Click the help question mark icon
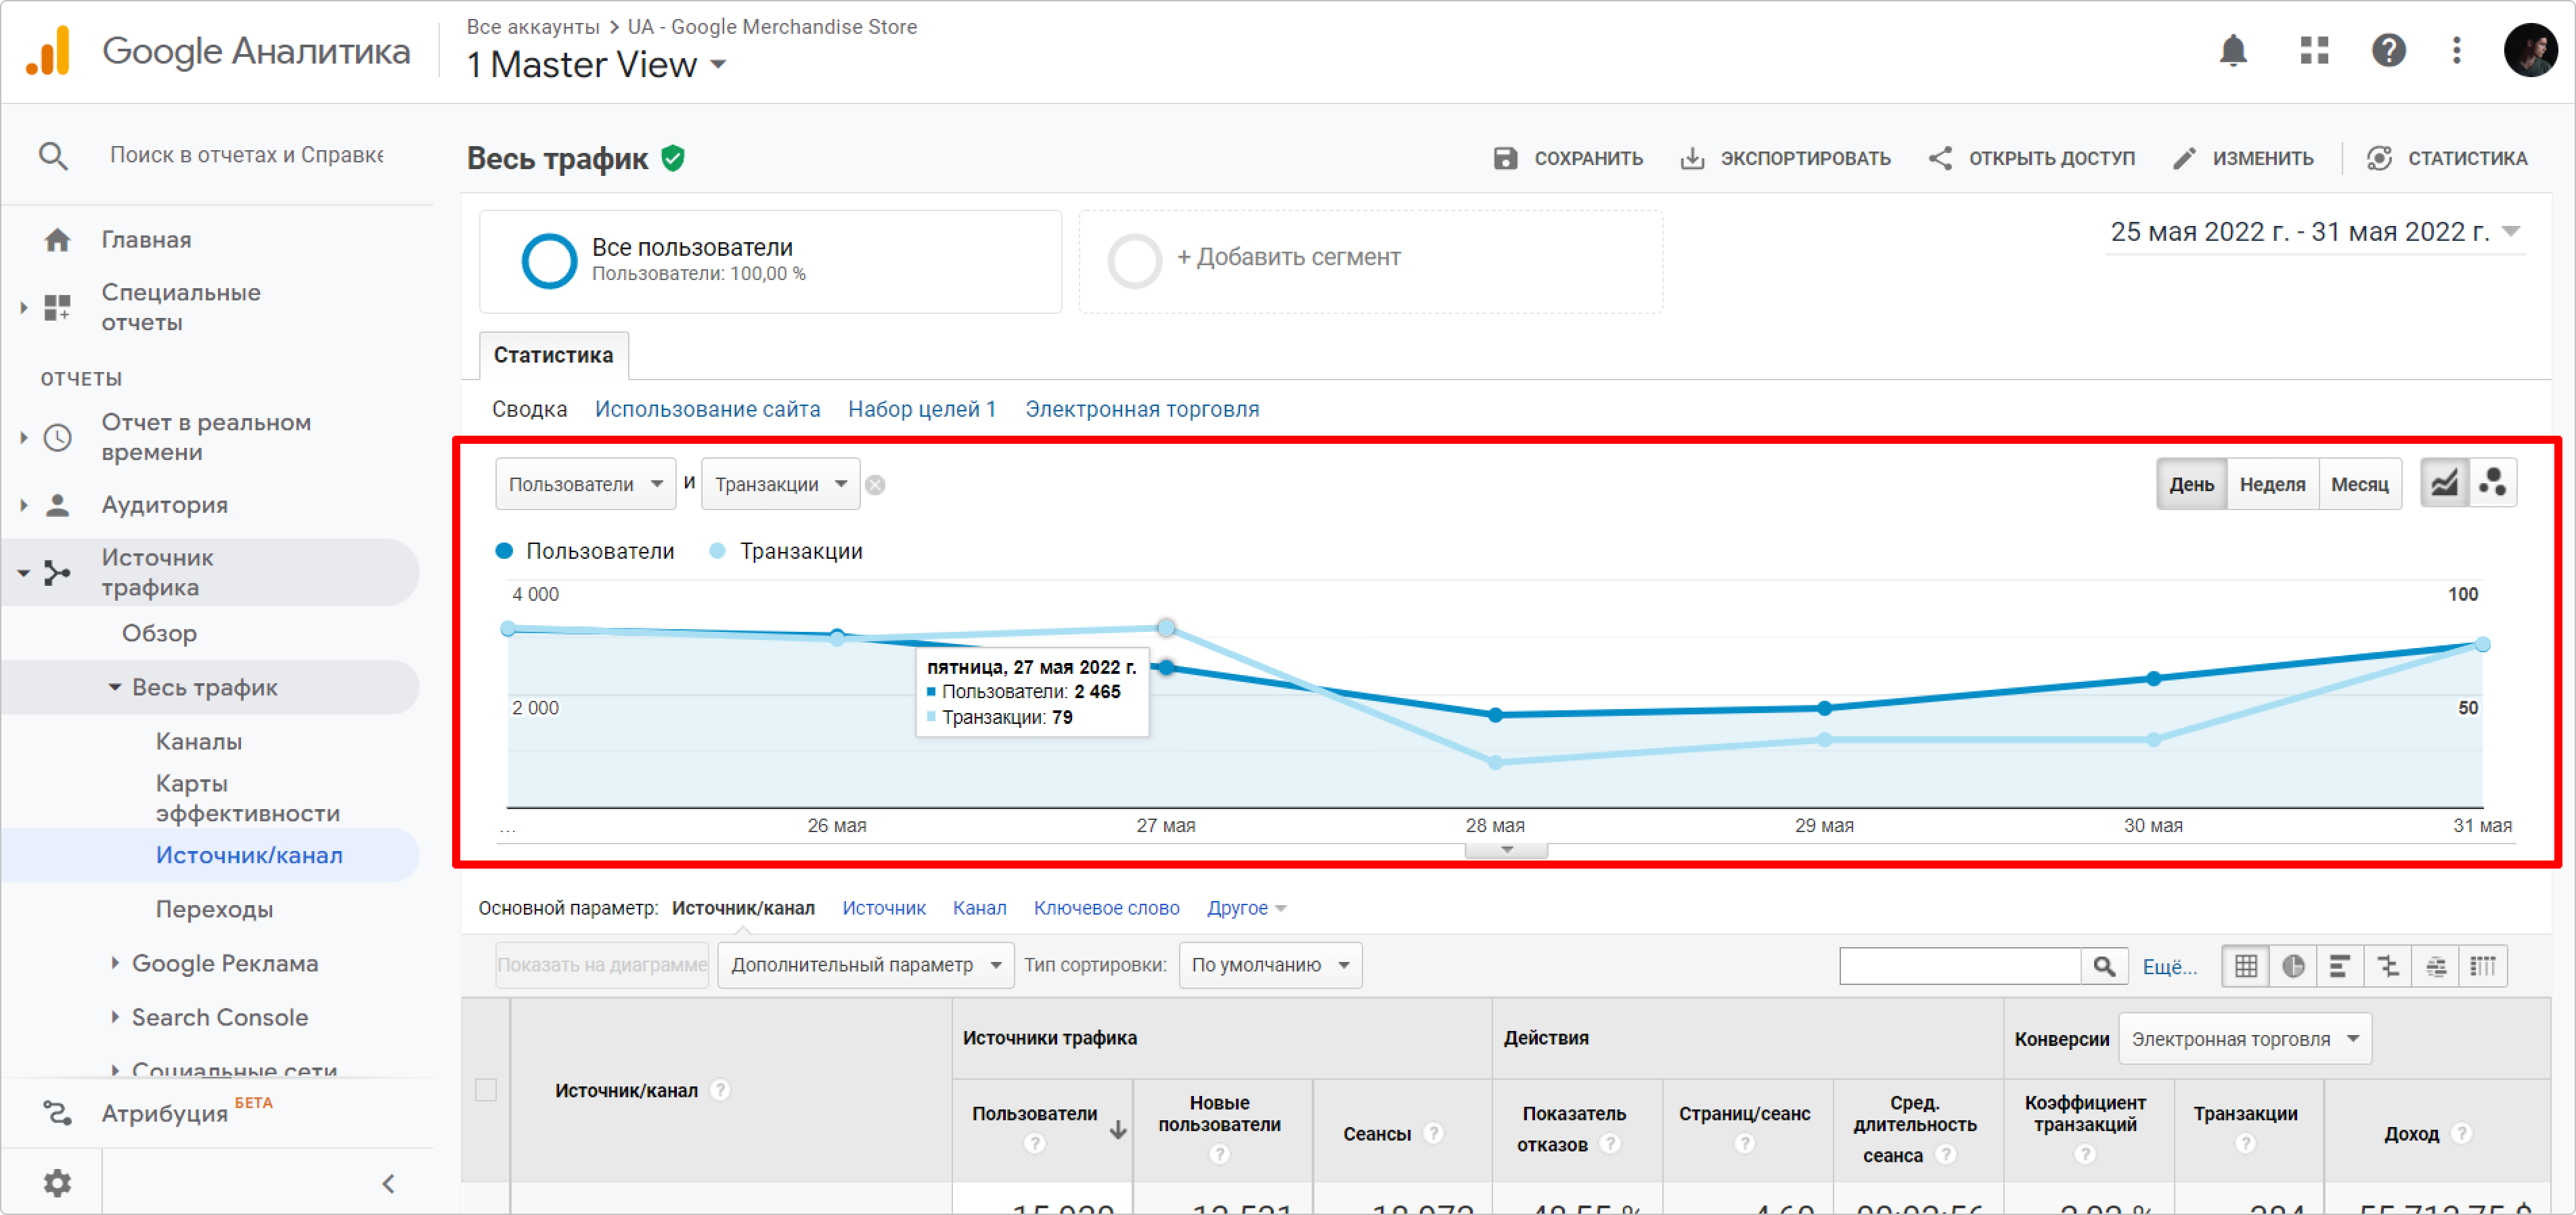This screenshot has width=2576, height=1215. click(2388, 50)
